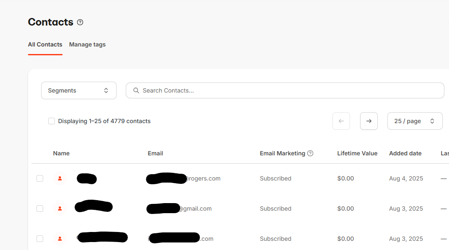The width and height of the screenshot is (449, 250).
Task: Click the Added date column header
Action: (405, 153)
